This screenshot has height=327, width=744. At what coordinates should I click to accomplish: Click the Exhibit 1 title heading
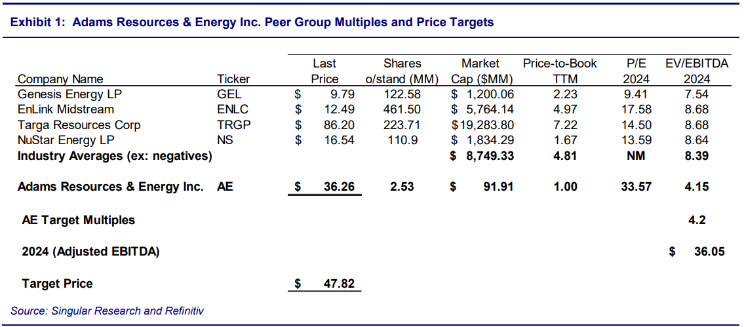click(252, 22)
